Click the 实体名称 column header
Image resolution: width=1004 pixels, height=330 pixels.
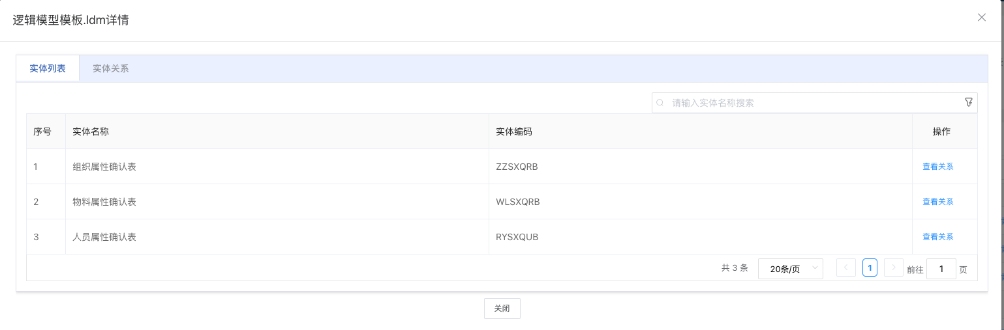click(x=91, y=131)
